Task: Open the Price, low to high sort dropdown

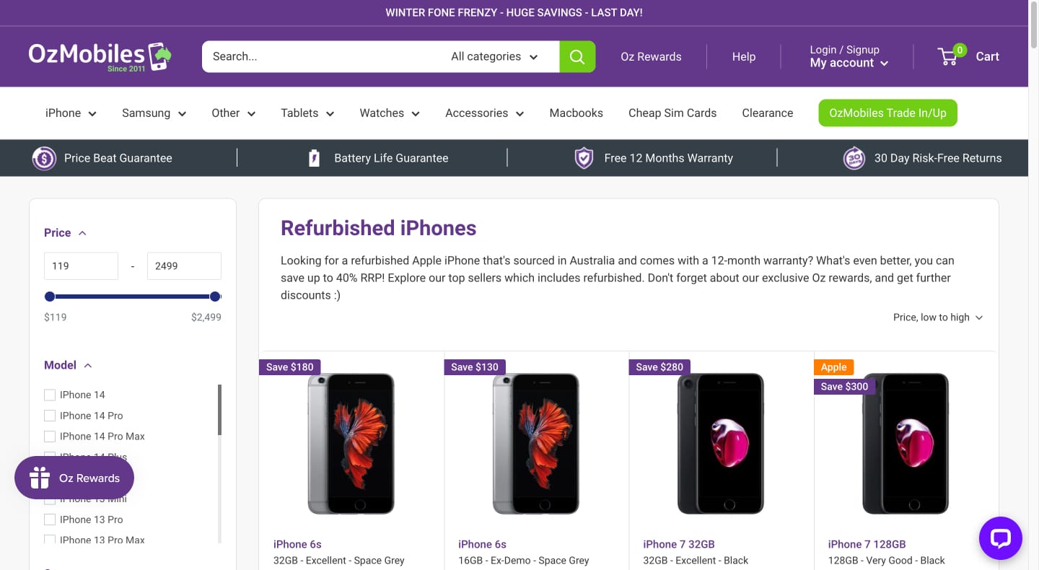Action: tap(937, 317)
